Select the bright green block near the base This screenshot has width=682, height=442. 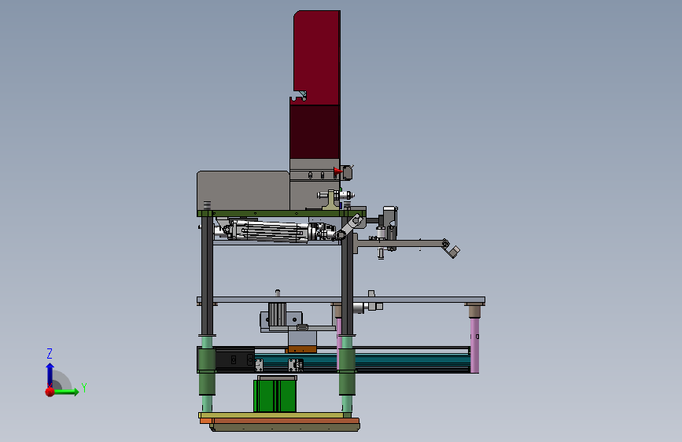(x=275, y=396)
